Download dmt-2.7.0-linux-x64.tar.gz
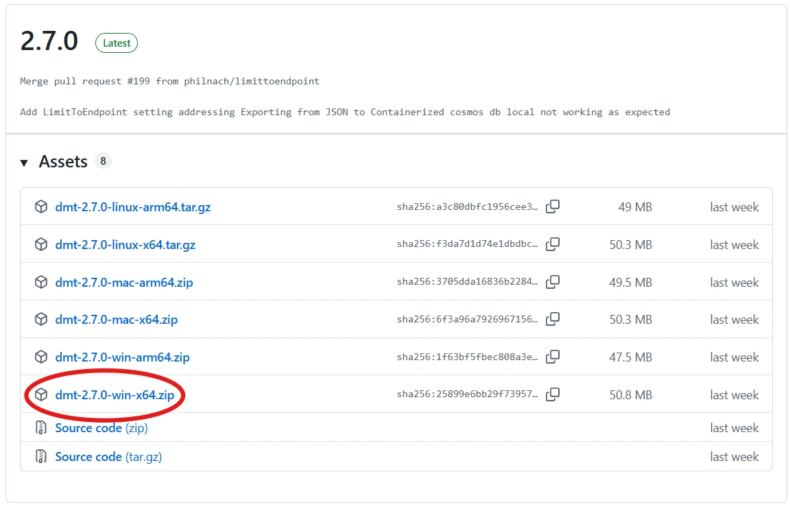 (125, 244)
